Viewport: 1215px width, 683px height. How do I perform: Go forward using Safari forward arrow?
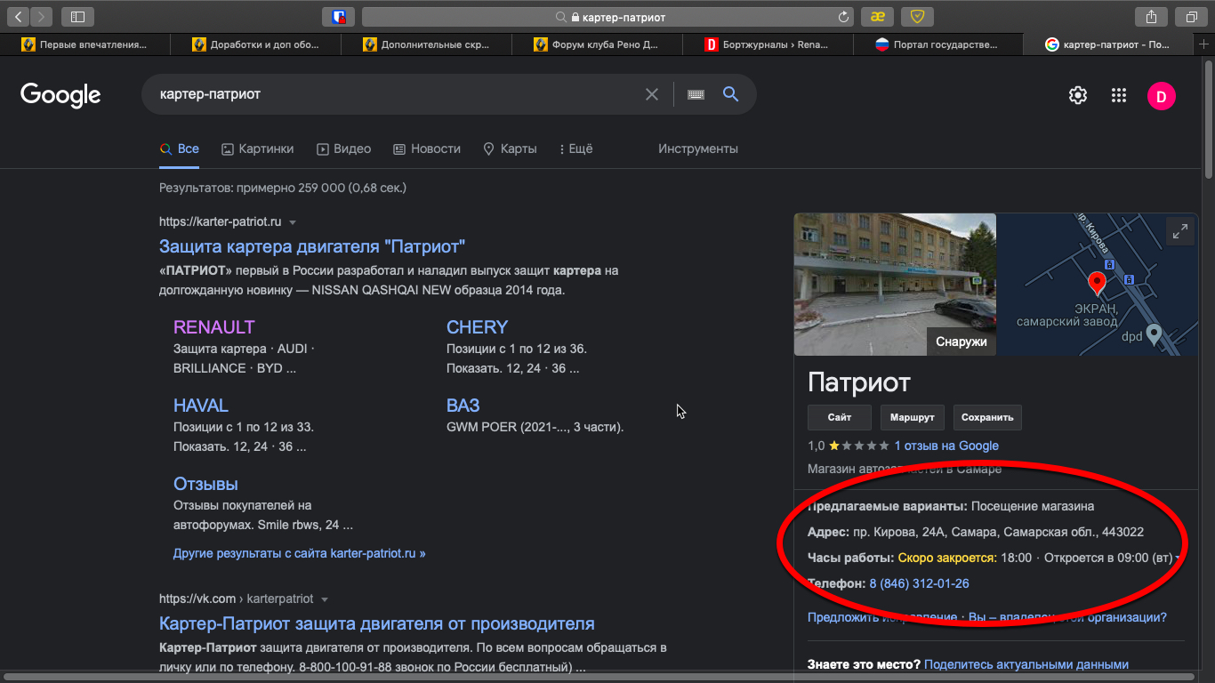(42, 16)
